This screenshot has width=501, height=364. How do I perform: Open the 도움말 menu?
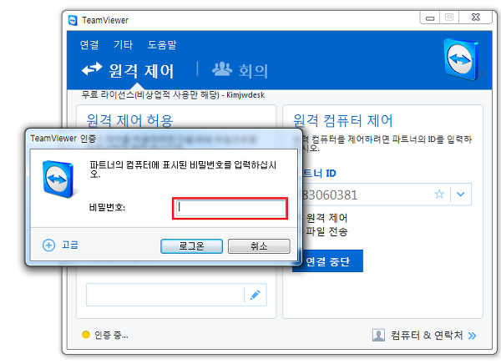coord(162,45)
